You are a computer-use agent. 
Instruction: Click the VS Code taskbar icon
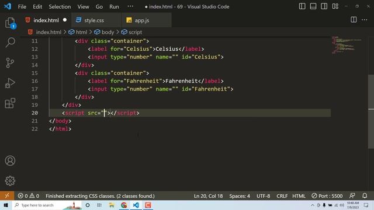[x=136, y=205]
